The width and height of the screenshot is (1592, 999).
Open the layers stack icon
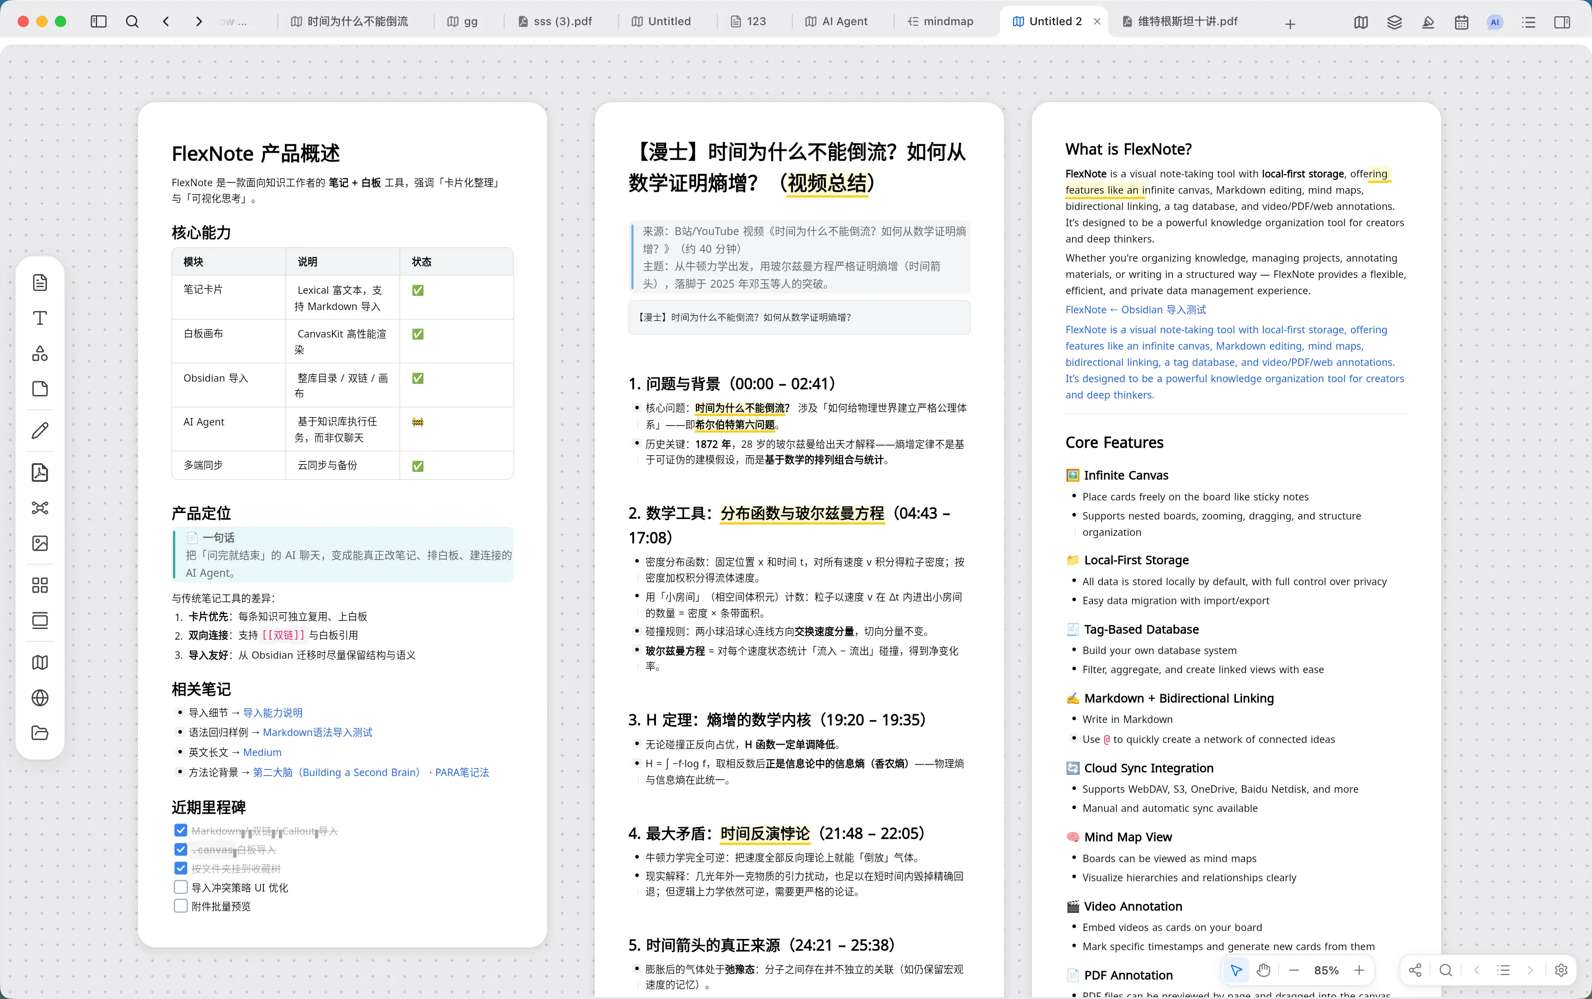[x=1395, y=22]
